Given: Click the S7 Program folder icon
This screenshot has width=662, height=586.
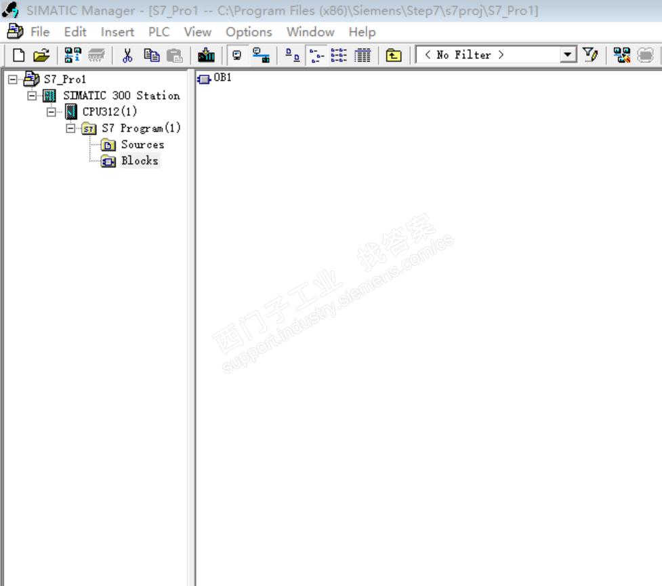Looking at the screenshot, I should 89,128.
